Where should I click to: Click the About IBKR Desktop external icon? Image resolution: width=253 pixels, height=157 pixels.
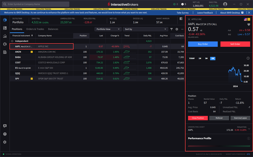[x=242, y=13]
